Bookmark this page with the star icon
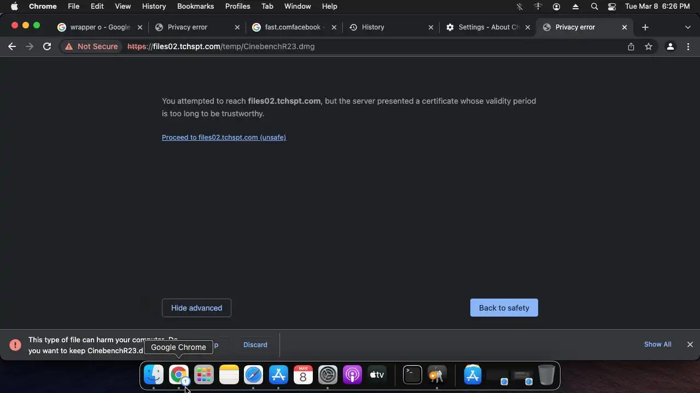Screen dimensions: 700x393 click(649, 46)
